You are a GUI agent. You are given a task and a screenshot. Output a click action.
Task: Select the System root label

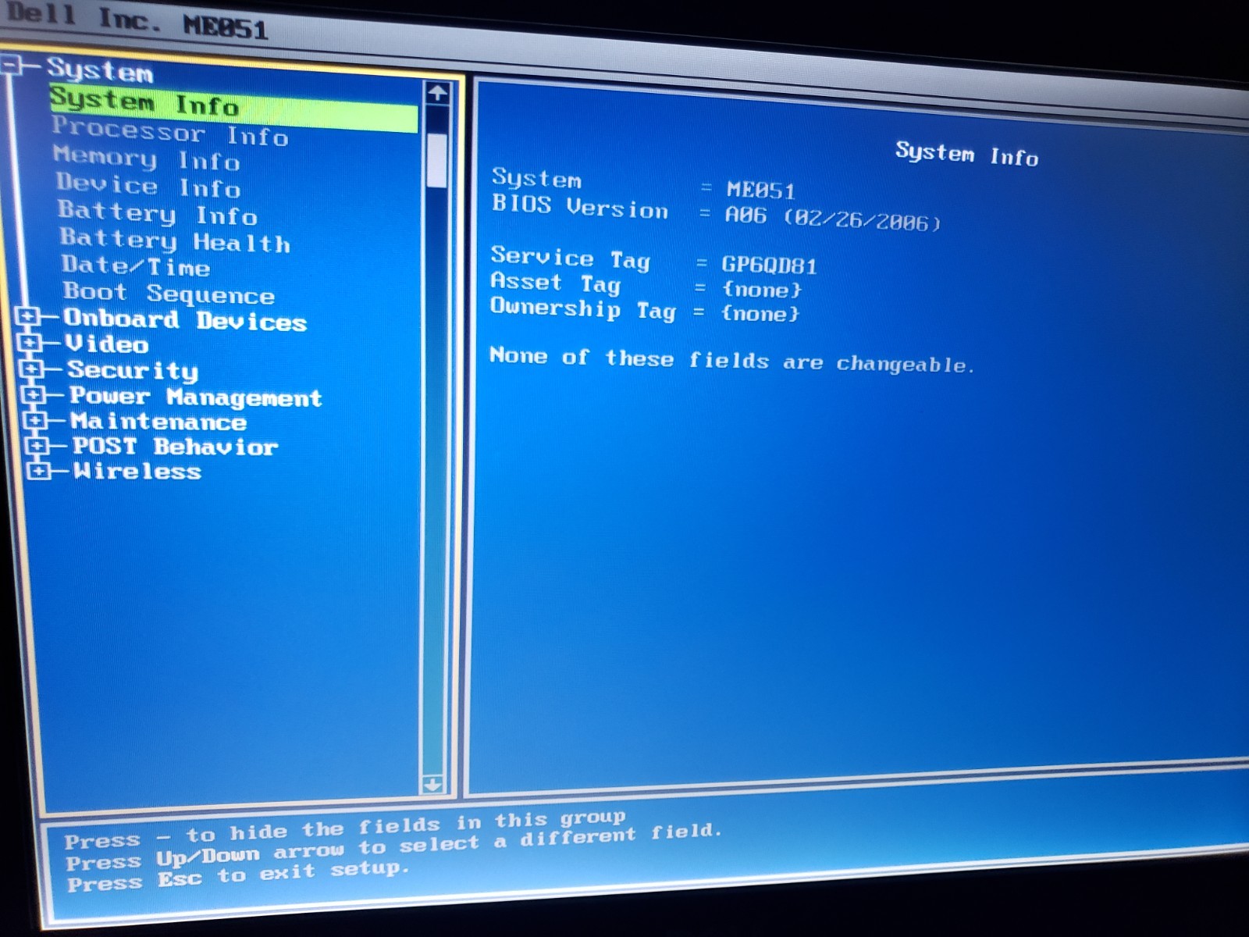pos(99,70)
